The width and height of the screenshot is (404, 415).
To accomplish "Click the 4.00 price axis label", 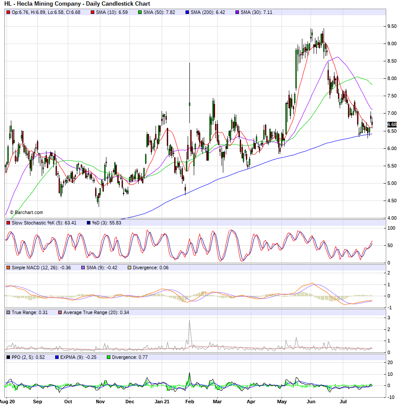I will pos(392,218).
